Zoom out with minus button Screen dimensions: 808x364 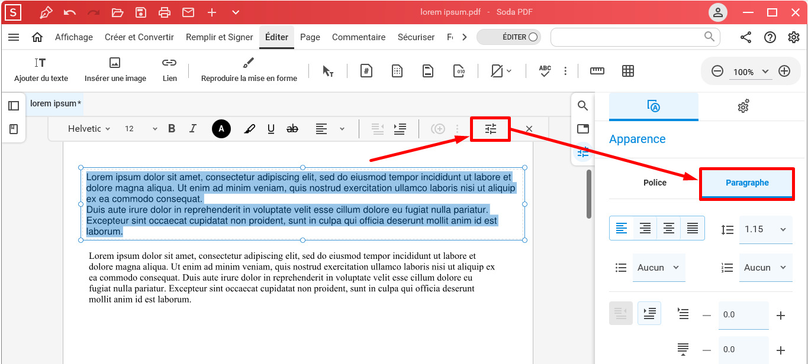click(717, 71)
